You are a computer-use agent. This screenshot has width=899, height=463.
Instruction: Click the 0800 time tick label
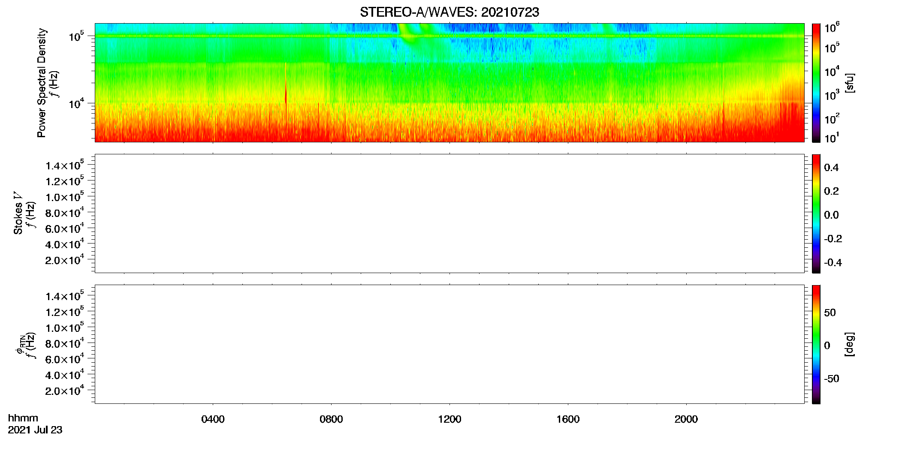pos(331,419)
